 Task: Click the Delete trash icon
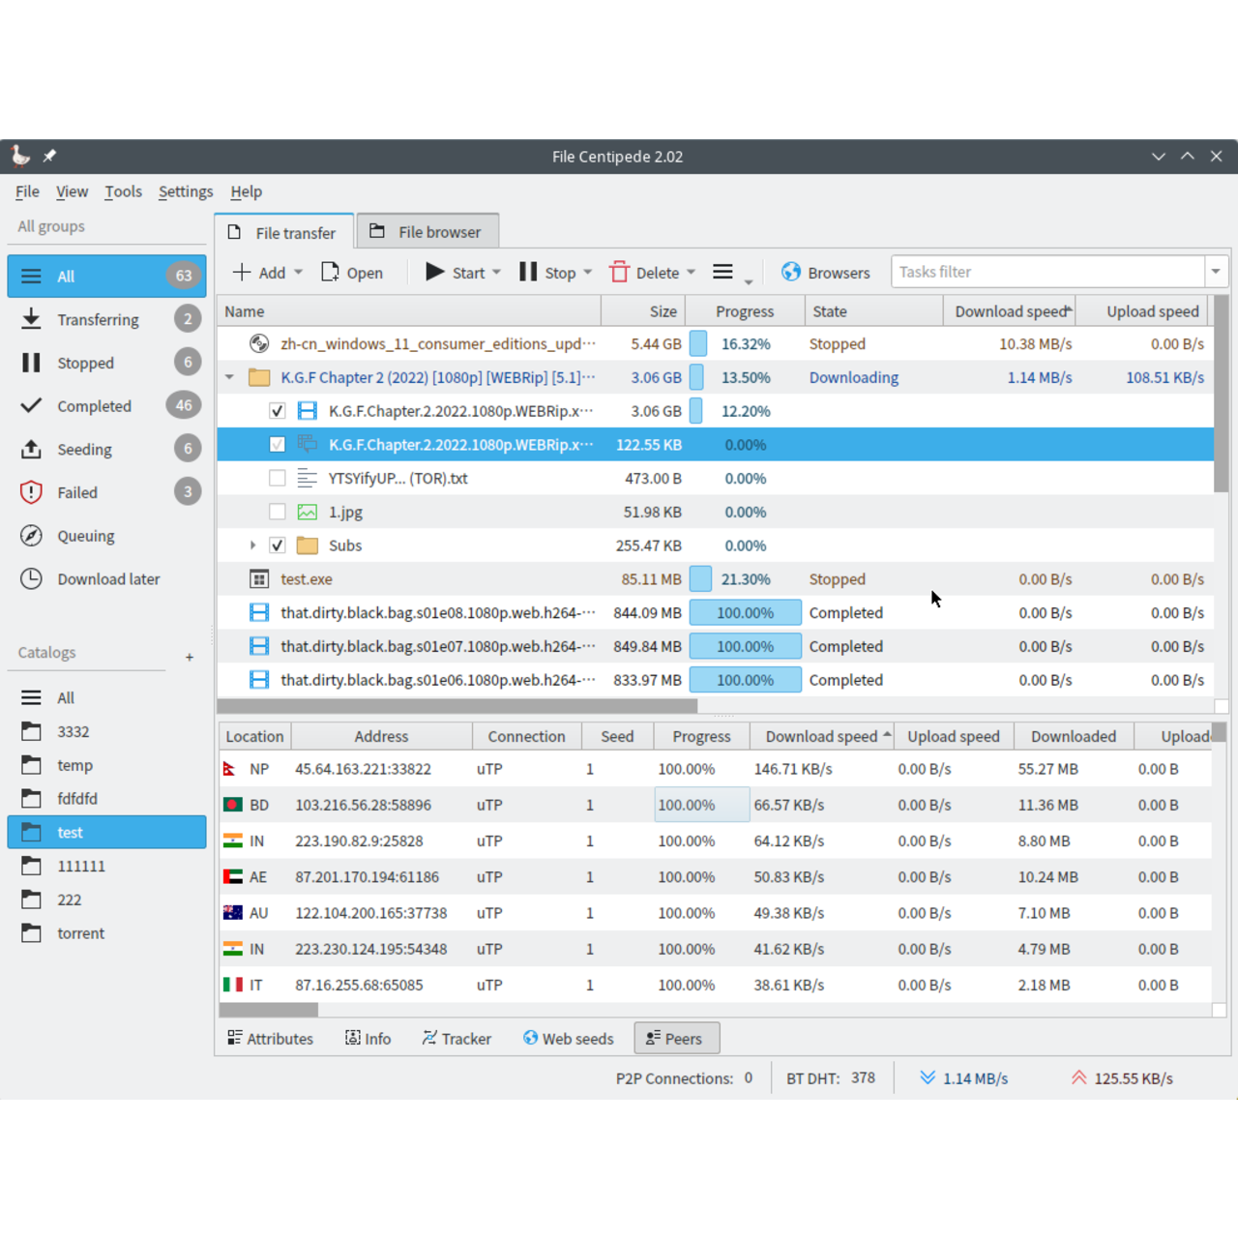[619, 273]
